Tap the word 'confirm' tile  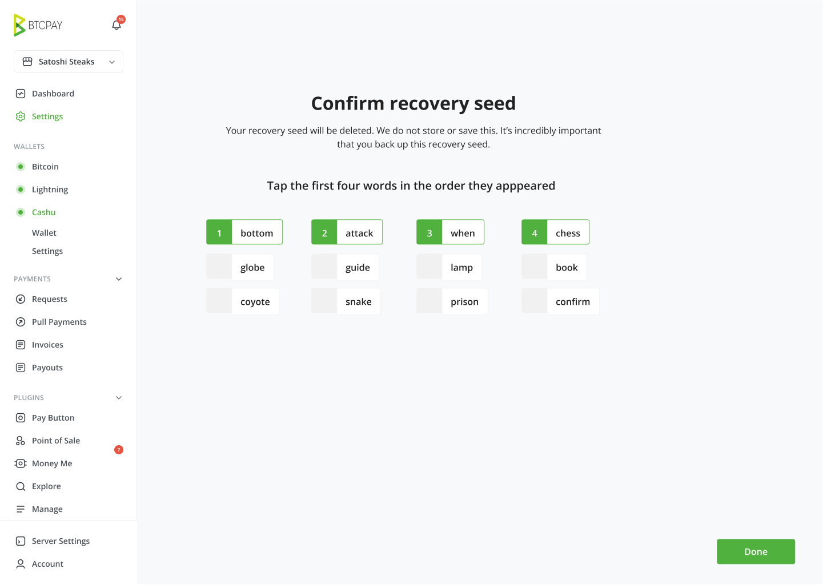[560, 301]
